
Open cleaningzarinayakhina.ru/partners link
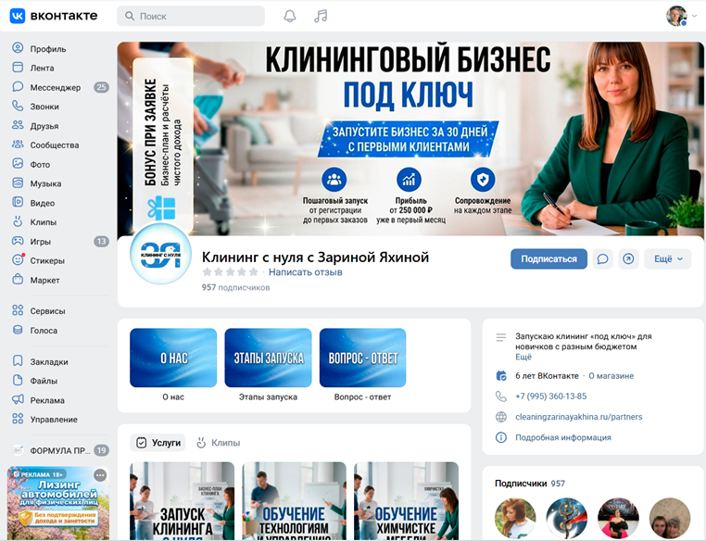coord(578,417)
